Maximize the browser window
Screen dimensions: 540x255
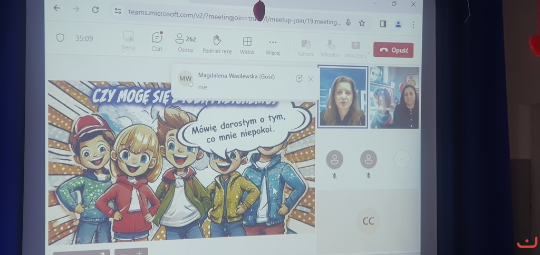click(394, 4)
